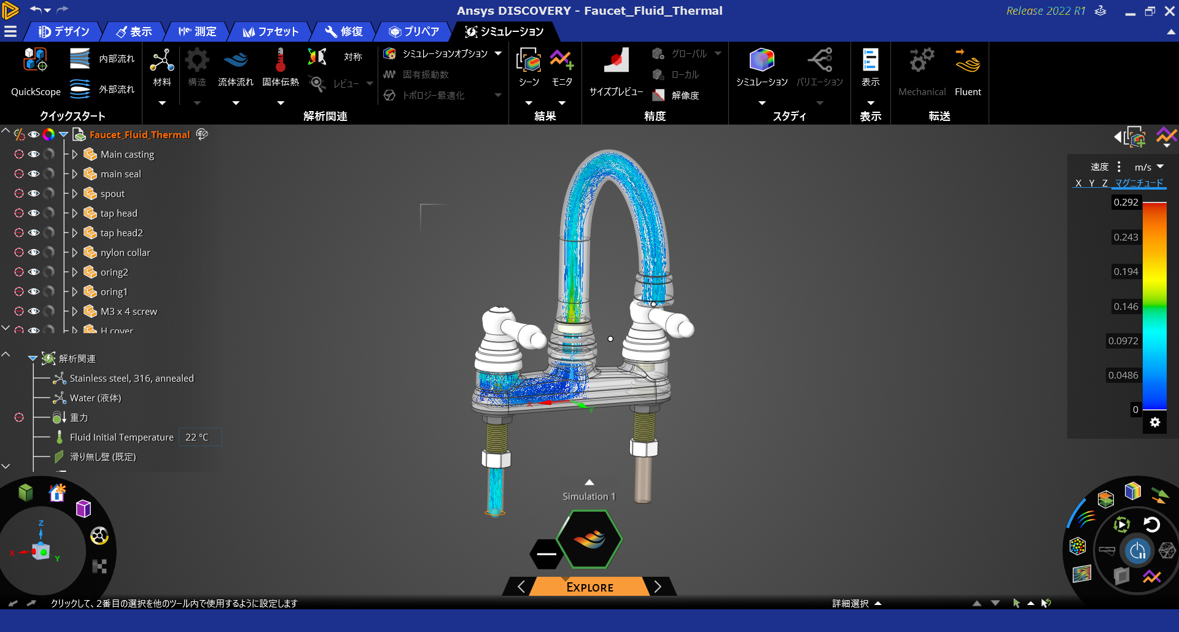Viewport: 1179px width, 632px height.
Task: Open the シミュレーション study icon
Action: click(762, 60)
